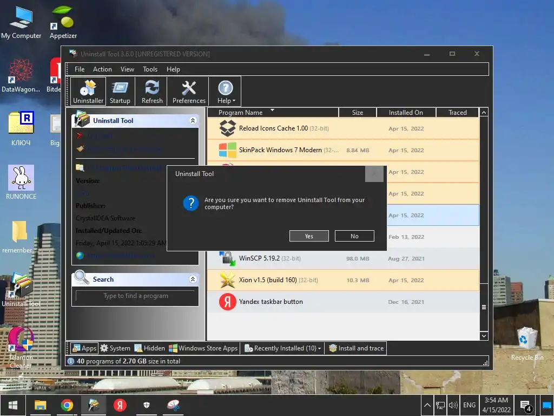Open the My Computer desktop icon
Screen dimensions: 554x416
[x=21, y=23]
